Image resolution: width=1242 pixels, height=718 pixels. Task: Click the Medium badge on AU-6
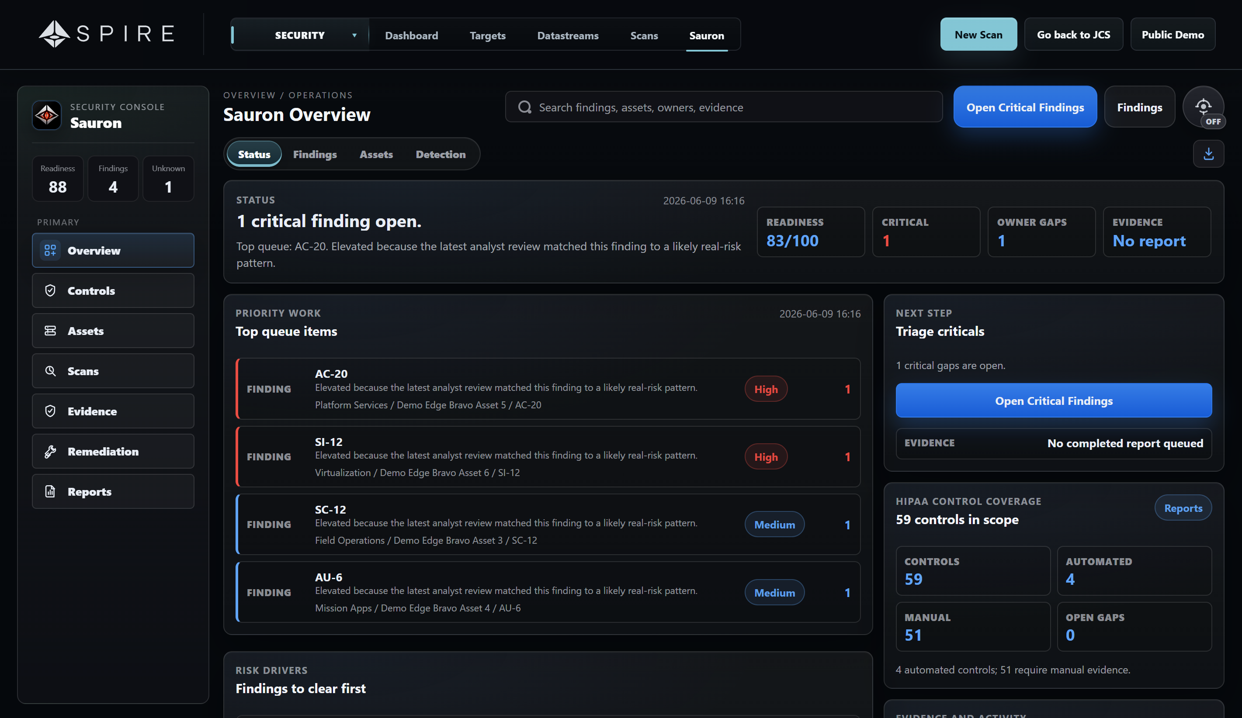[x=774, y=592]
